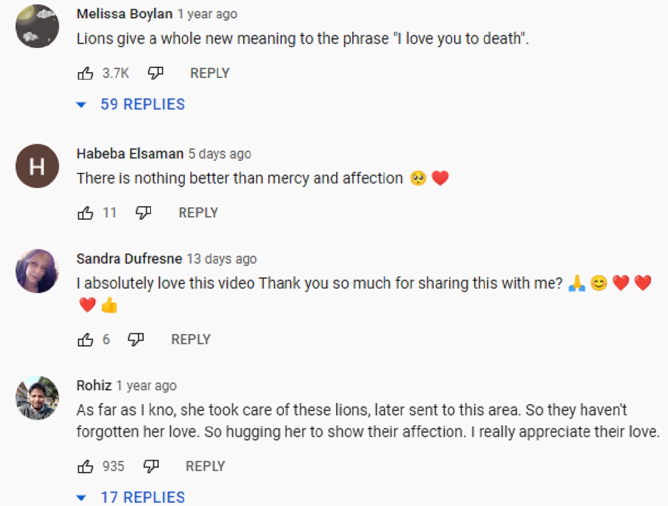
Task: Dislike Sandra Dufresne's comment
Action: click(x=136, y=340)
